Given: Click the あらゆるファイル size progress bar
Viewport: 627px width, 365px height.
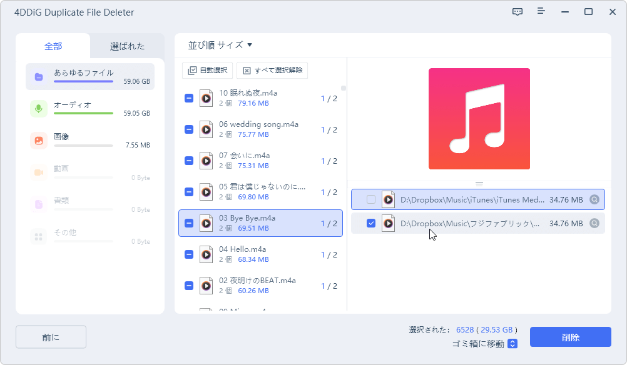Looking at the screenshot, I should (84, 81).
